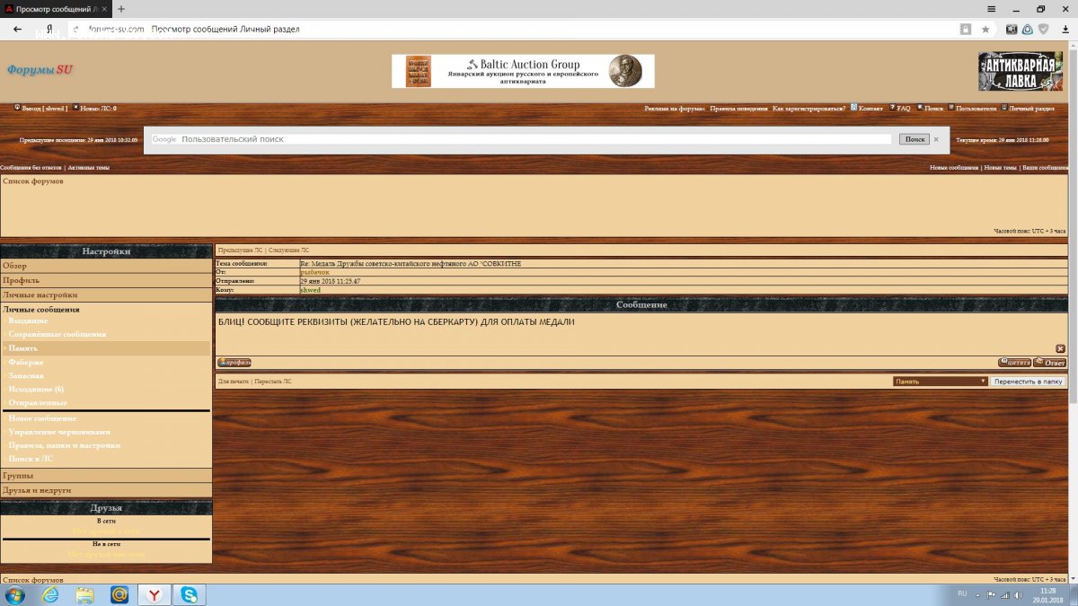1078x606 pixels.
Task: Click the Форумы SU site logo
Action: (40, 70)
